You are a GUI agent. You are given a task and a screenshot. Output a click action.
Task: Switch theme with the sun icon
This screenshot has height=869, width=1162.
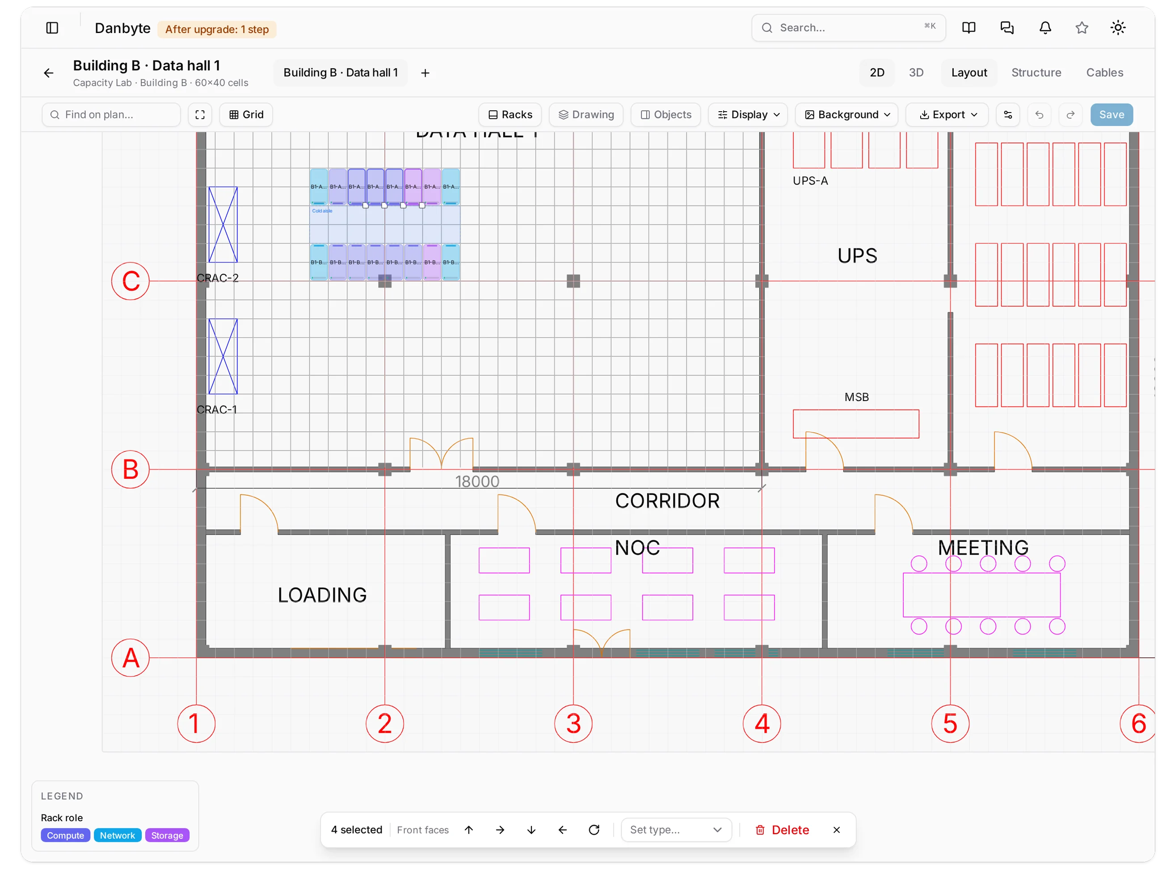[1117, 28]
